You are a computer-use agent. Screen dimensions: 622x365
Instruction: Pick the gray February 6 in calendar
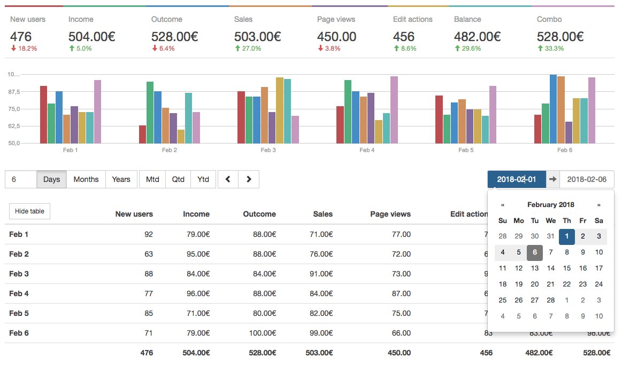(535, 252)
